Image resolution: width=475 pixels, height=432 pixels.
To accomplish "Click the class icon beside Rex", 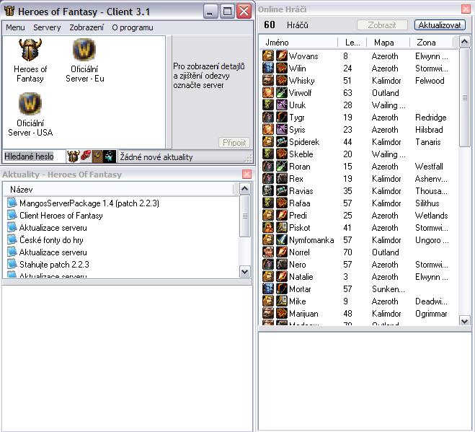I will pyautogui.click(x=282, y=179).
